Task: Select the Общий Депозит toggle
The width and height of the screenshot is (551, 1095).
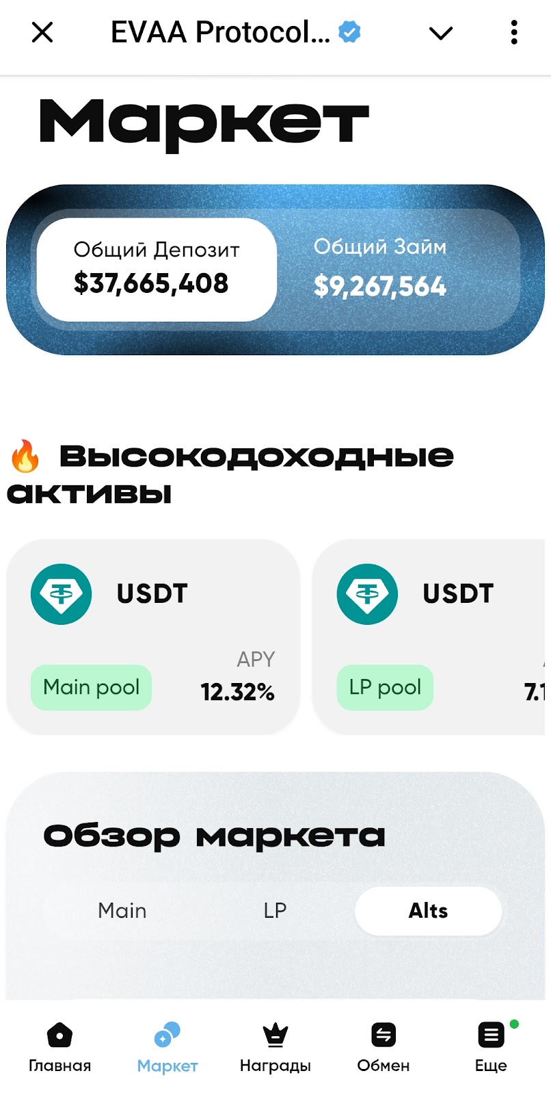Action: [x=157, y=269]
